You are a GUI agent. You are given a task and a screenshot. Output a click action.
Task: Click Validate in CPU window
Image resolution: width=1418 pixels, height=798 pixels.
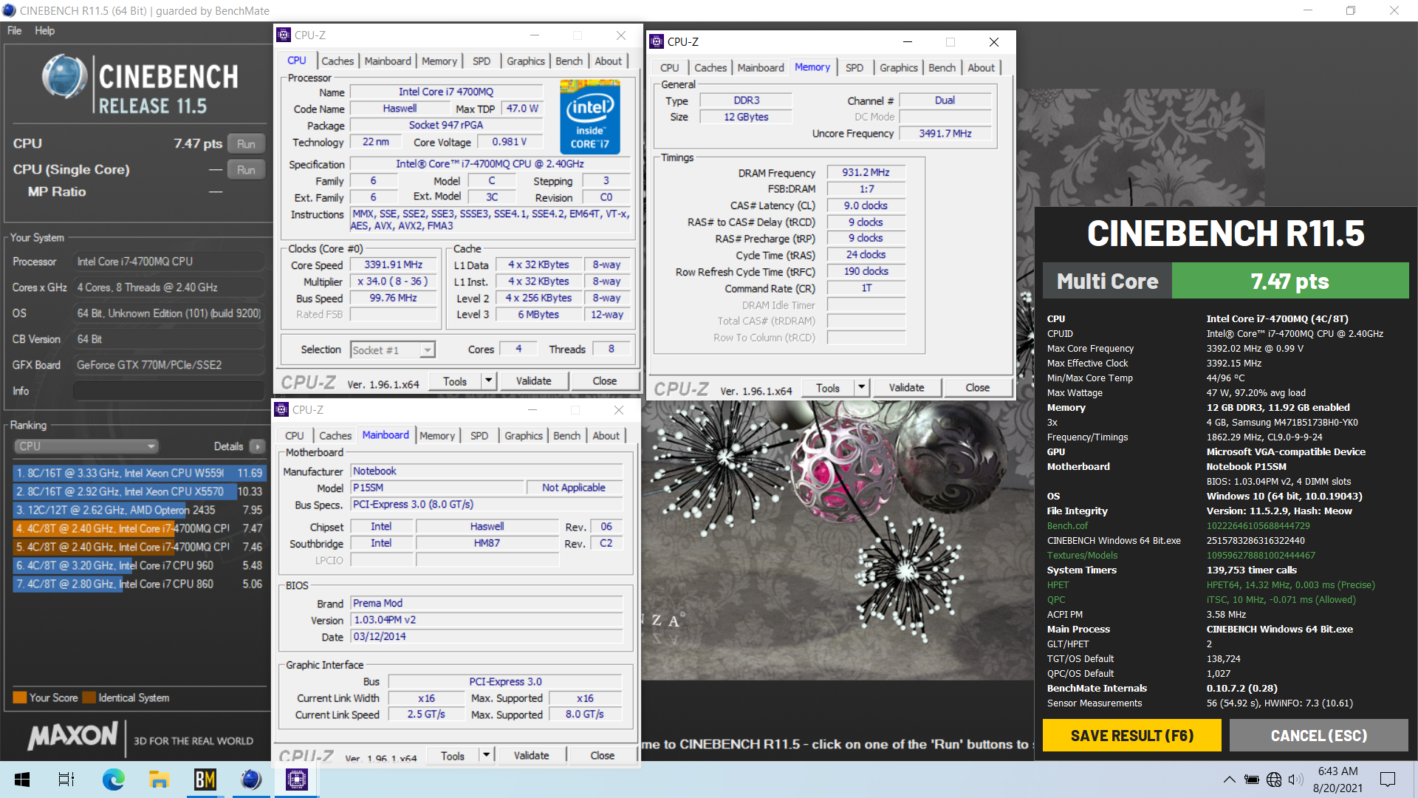pyautogui.click(x=533, y=381)
